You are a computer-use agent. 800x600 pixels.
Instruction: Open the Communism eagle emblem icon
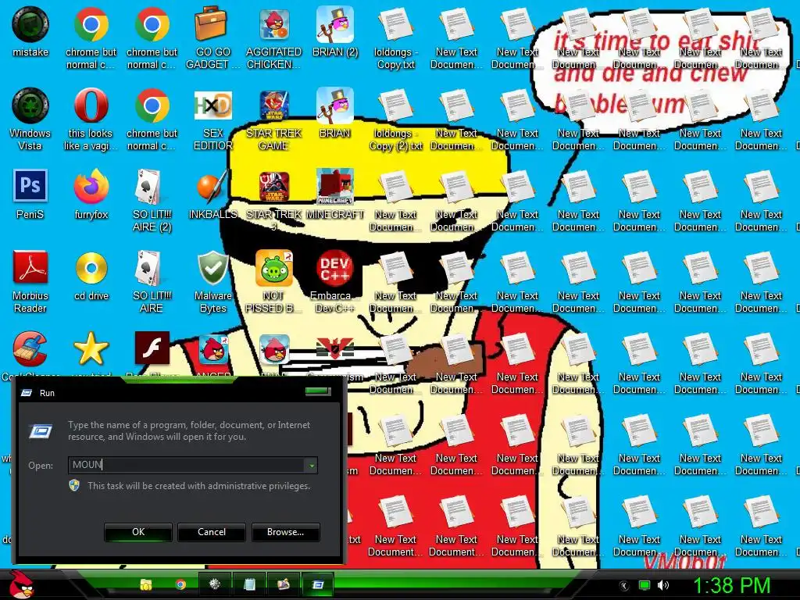coord(334,349)
